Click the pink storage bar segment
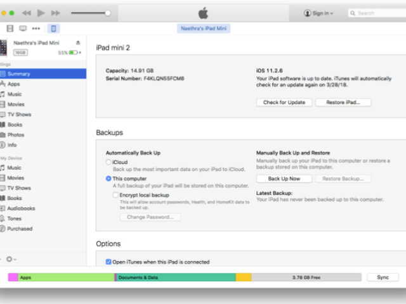The height and width of the screenshot is (304, 406). click(x=13, y=277)
